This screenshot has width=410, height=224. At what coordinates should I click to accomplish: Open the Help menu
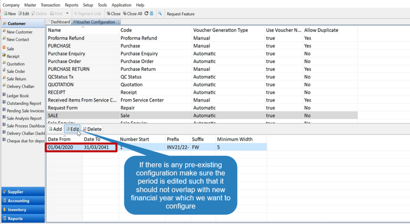click(140, 5)
